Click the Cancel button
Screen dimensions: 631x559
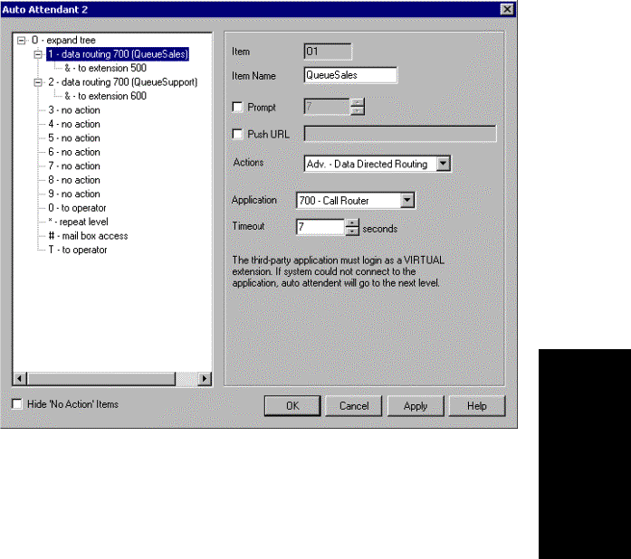[354, 406]
